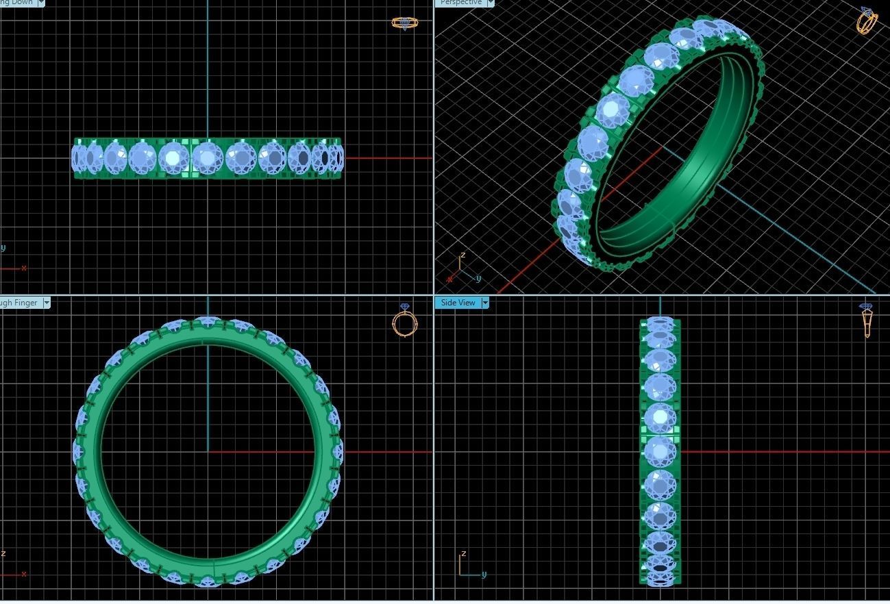This screenshot has width=890, height=604.
Task: Open the Perspective viewport dropdown arrow
Action: [491, 3]
